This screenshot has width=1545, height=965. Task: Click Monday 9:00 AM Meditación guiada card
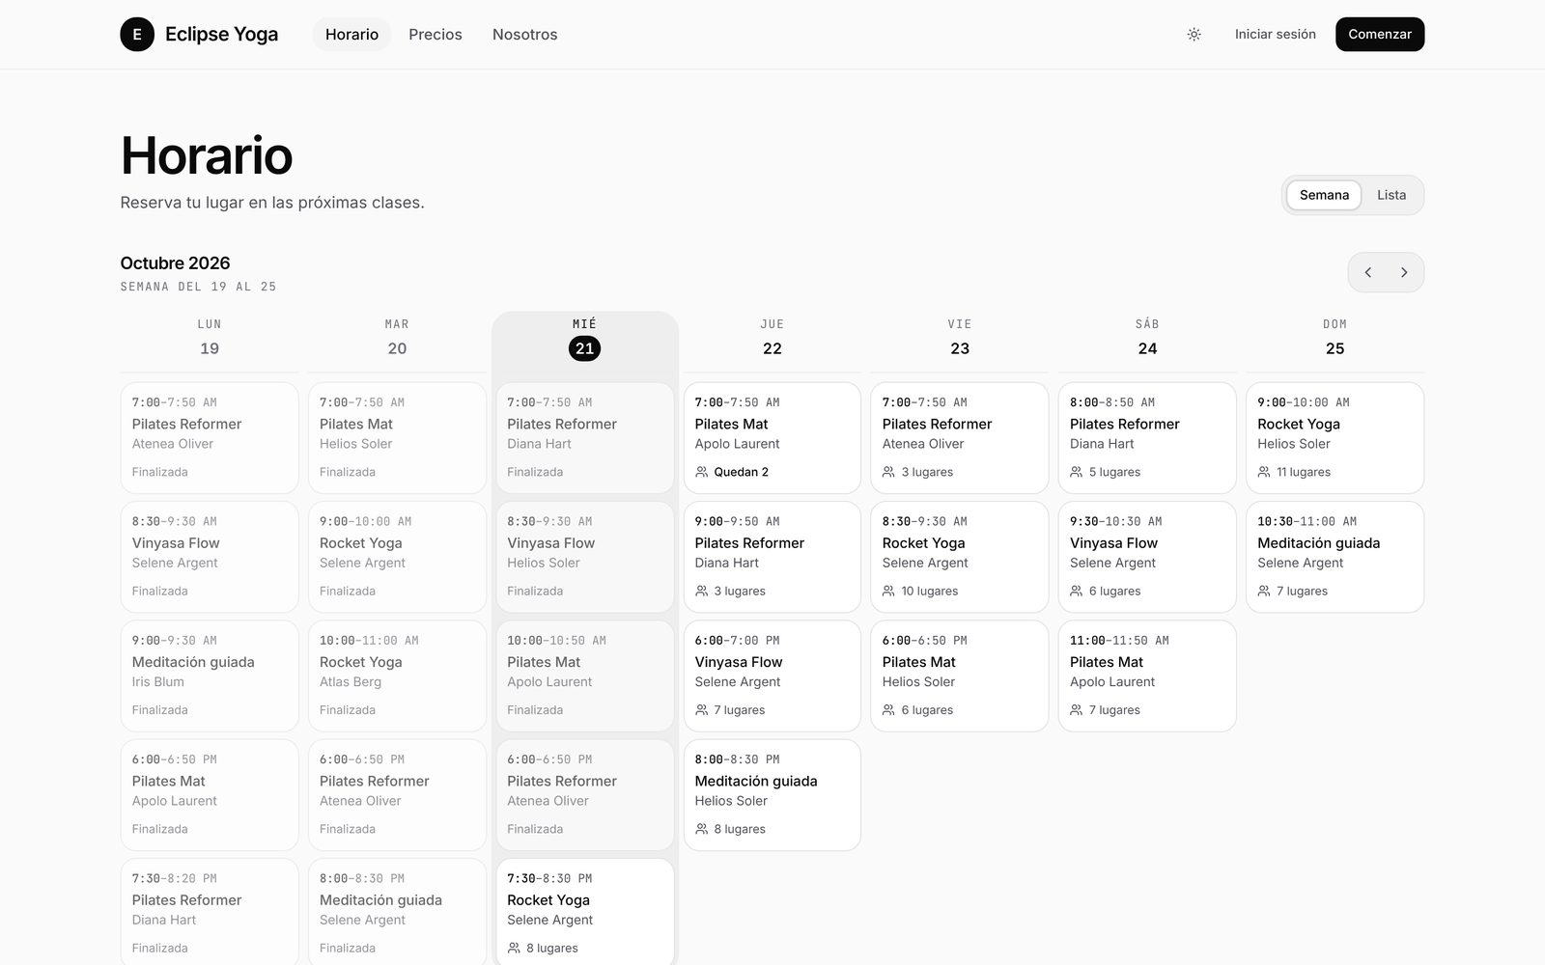pos(210,675)
